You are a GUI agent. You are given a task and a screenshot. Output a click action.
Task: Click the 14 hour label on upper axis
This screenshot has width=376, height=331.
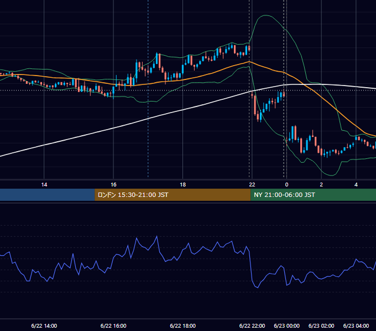(x=44, y=185)
